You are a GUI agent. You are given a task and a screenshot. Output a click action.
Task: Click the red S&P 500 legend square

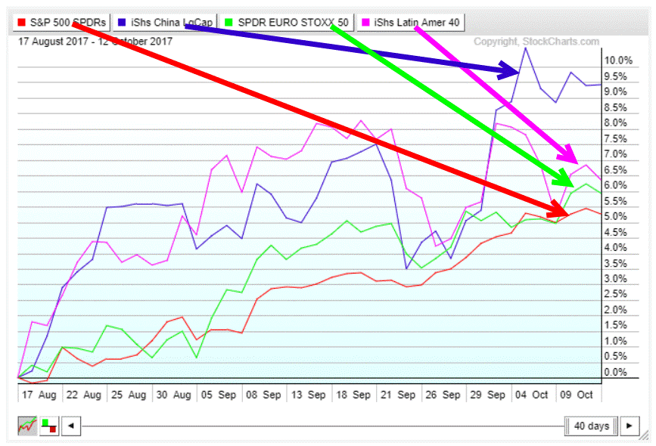click(22, 23)
